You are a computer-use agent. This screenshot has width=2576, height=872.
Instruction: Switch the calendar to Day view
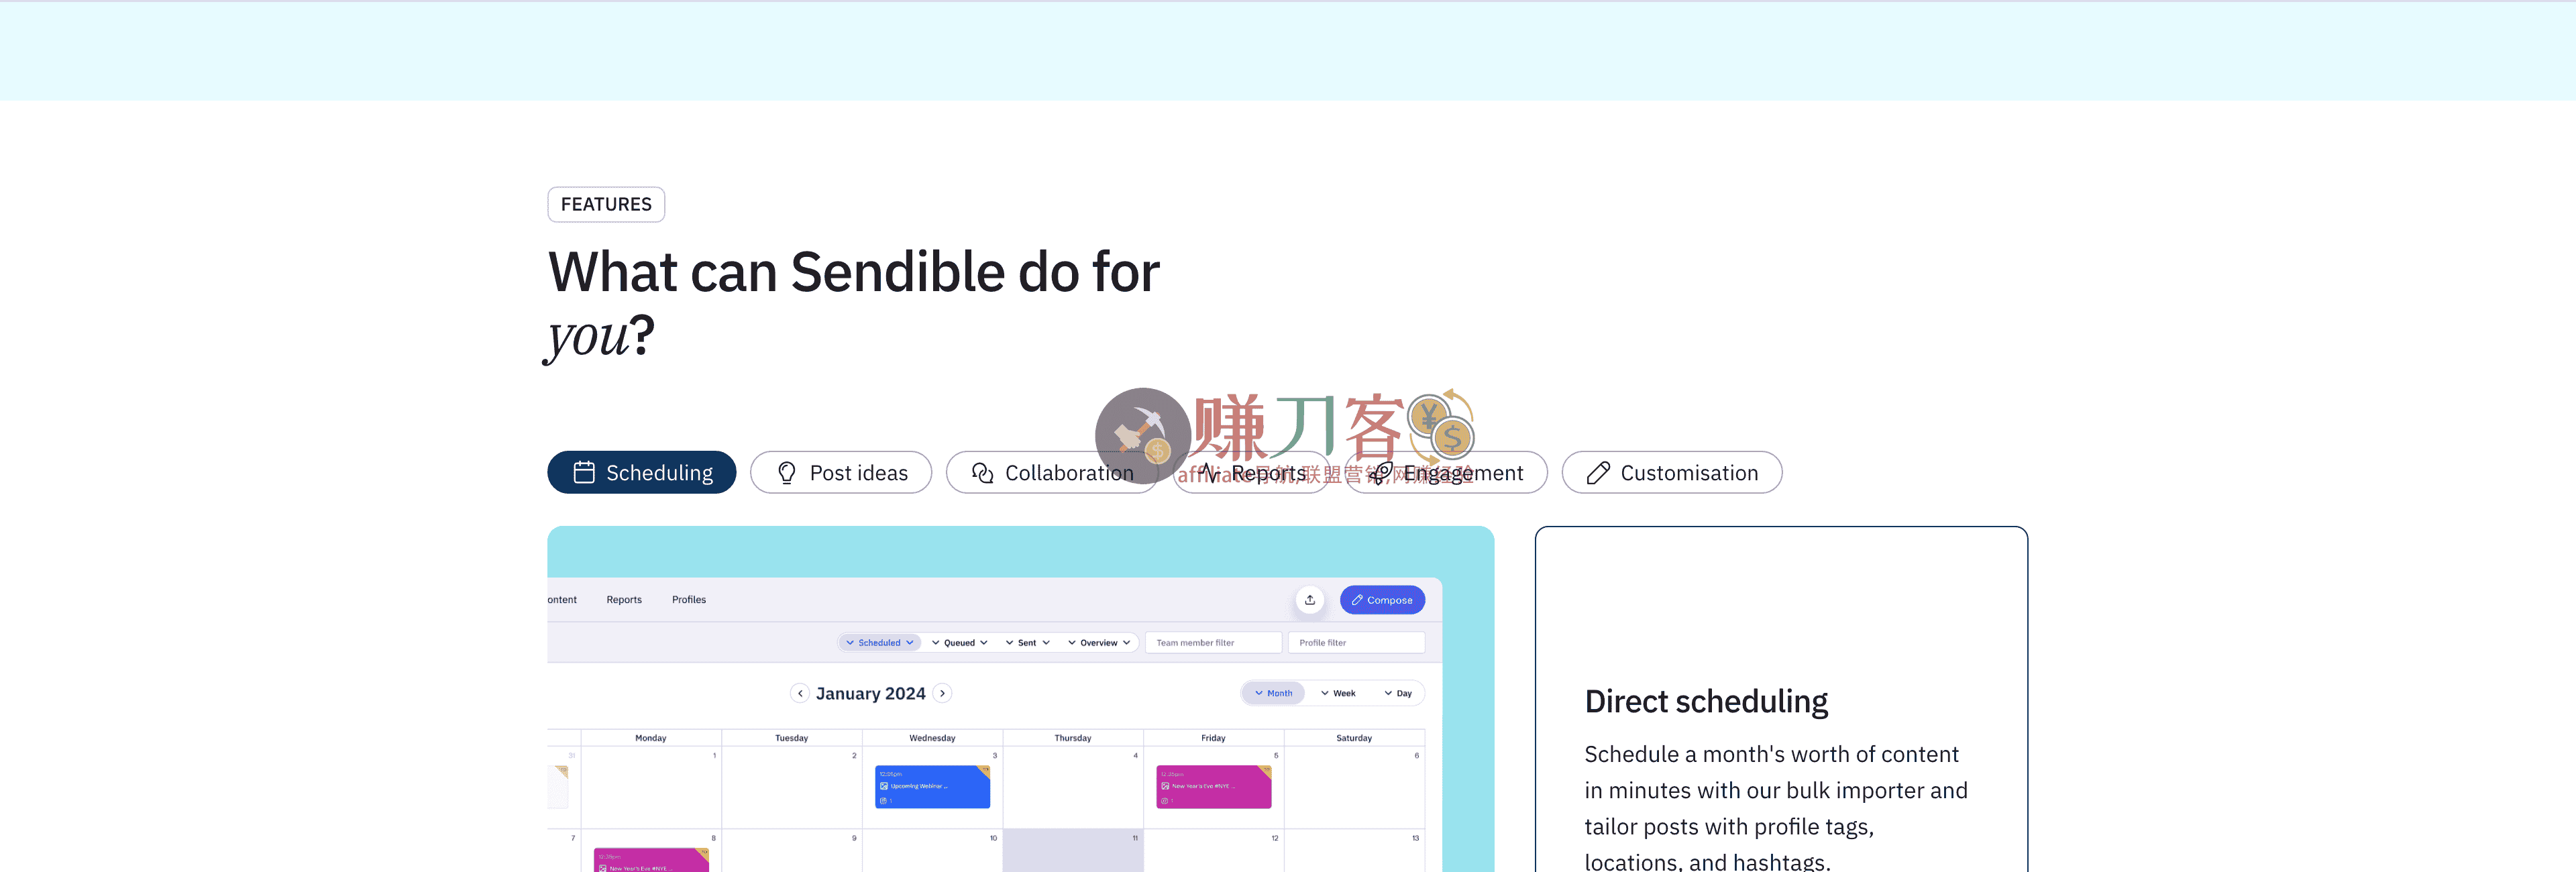(1398, 693)
